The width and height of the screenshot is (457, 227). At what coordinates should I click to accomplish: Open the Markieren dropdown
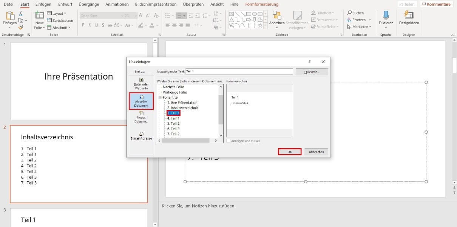pyautogui.click(x=359, y=27)
